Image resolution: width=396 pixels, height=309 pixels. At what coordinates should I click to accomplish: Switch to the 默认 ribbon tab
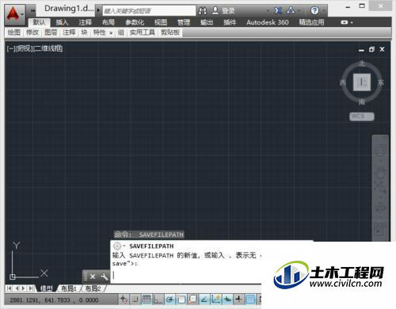[x=39, y=22]
